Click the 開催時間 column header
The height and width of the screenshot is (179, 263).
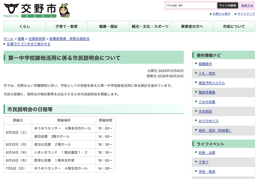pos(106,121)
